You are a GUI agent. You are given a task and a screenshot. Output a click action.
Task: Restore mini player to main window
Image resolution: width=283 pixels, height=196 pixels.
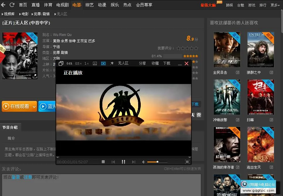tap(61, 63)
